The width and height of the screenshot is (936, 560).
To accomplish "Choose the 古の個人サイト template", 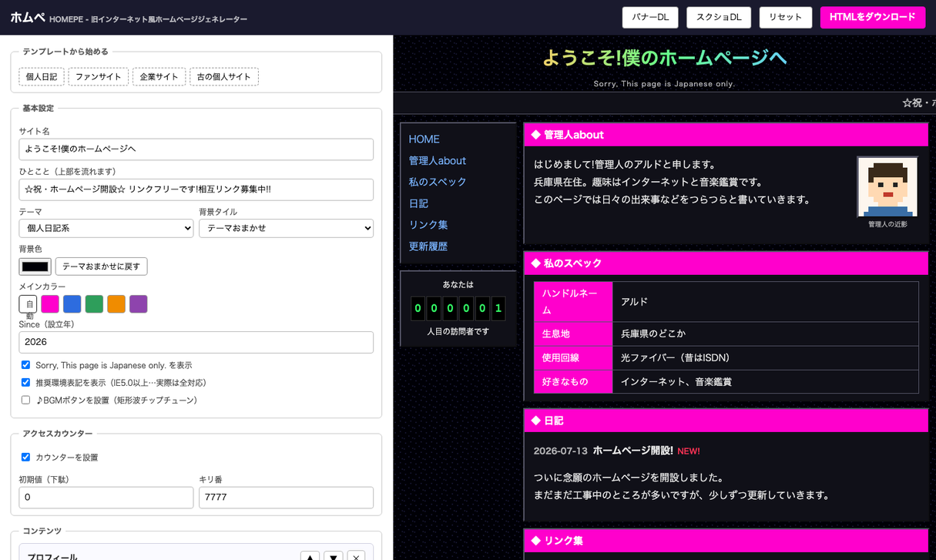I will [224, 76].
